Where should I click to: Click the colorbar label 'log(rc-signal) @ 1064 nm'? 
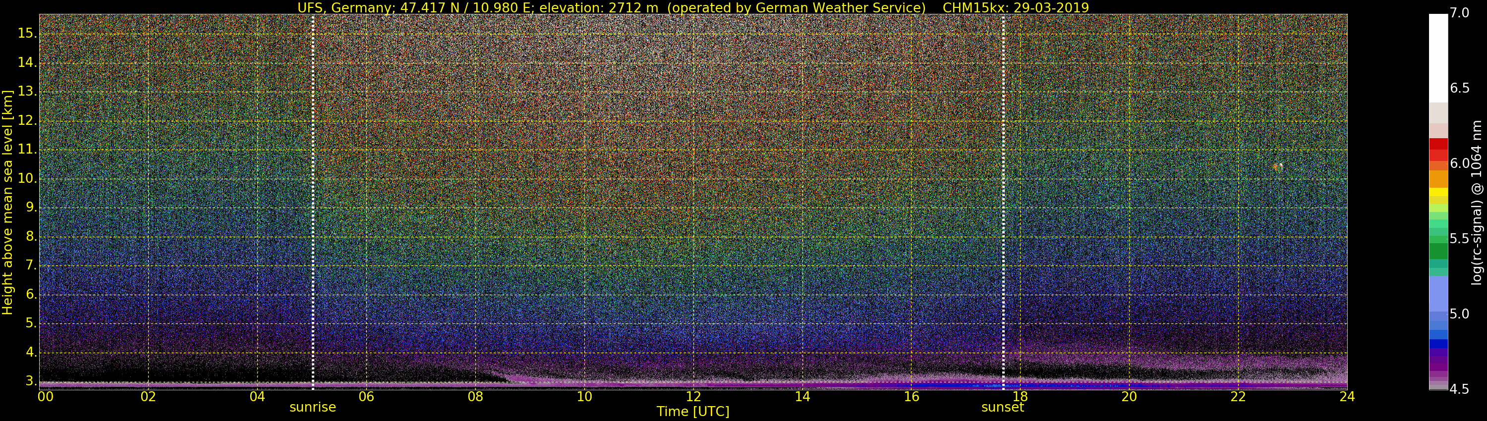tap(1477, 203)
